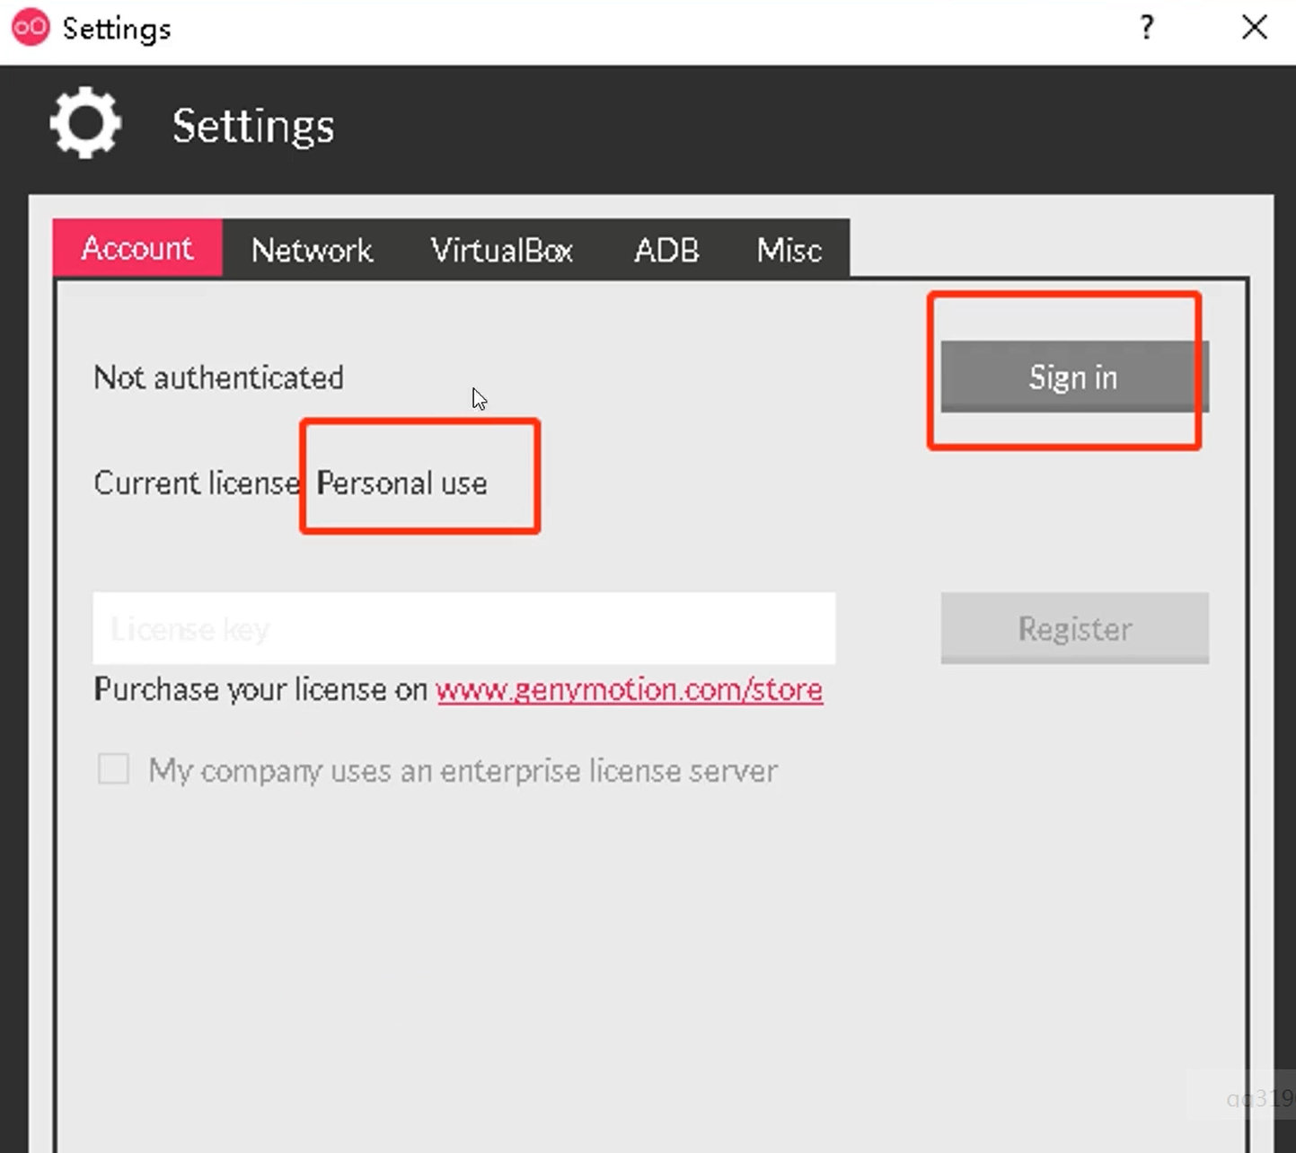Check the enterprise license server checkbox
Image resolution: width=1296 pixels, height=1153 pixels.
[114, 769]
